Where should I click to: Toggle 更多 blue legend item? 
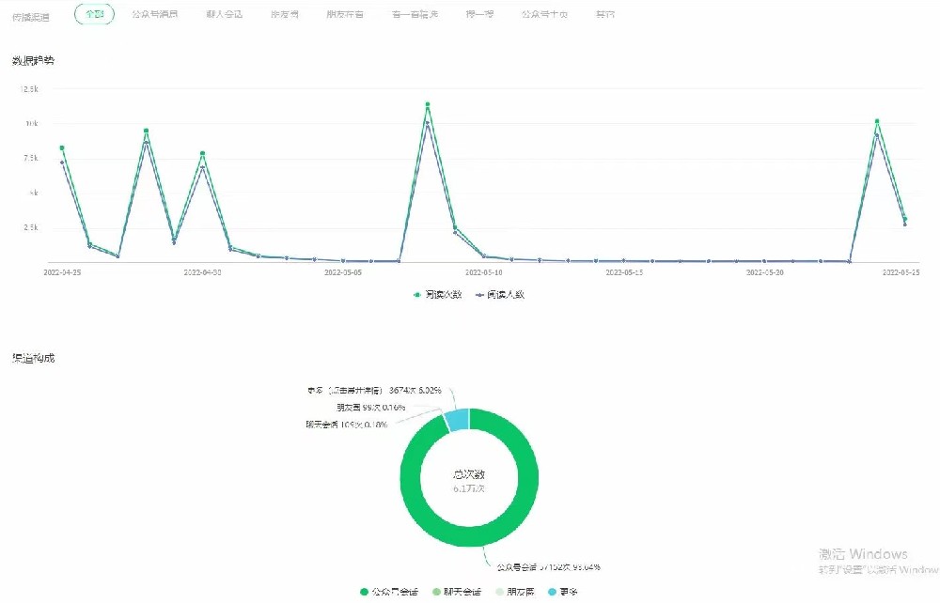coord(569,593)
